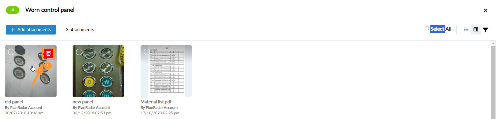Tick the Select All checkbox

[x=427, y=29]
